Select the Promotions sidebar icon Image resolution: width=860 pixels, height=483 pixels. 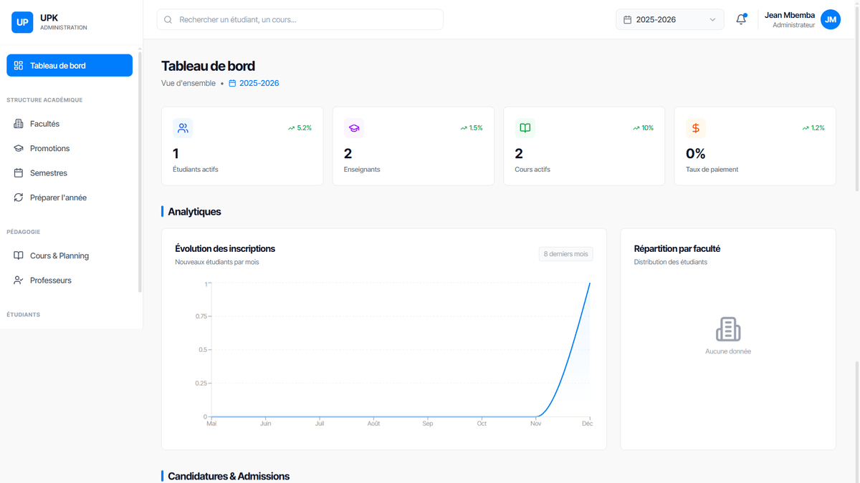tap(19, 148)
